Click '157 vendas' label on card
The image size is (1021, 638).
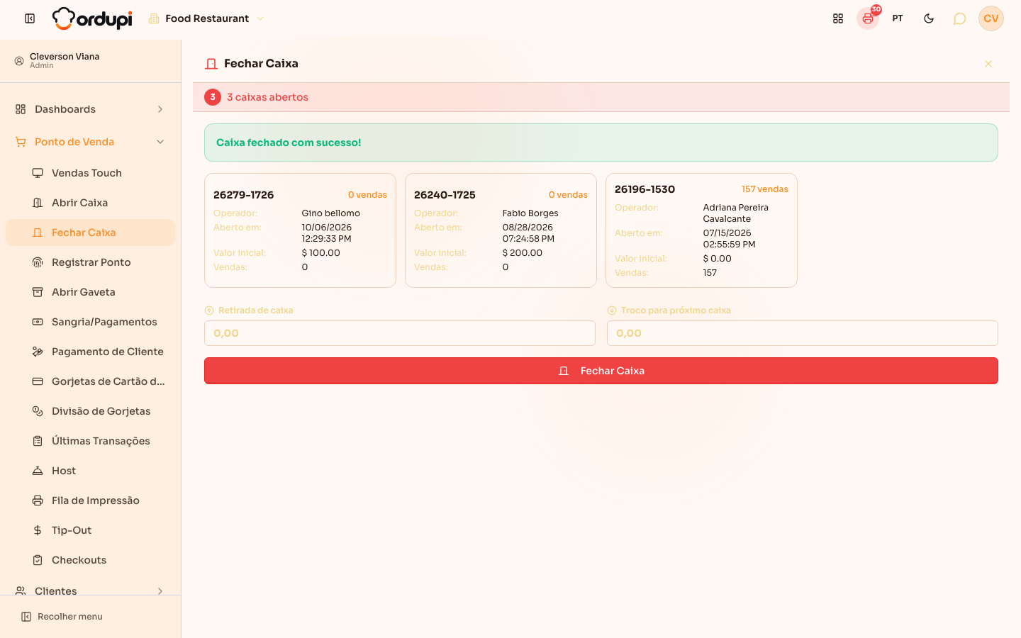(x=765, y=189)
